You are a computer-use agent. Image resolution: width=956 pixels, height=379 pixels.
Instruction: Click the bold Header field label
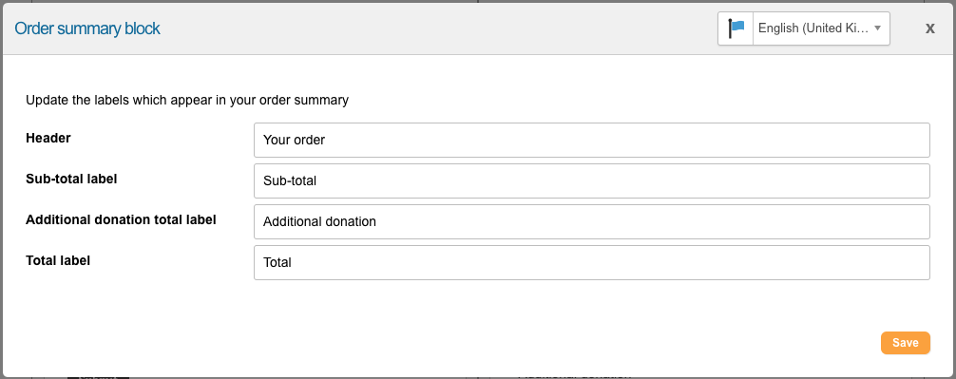[48, 139]
